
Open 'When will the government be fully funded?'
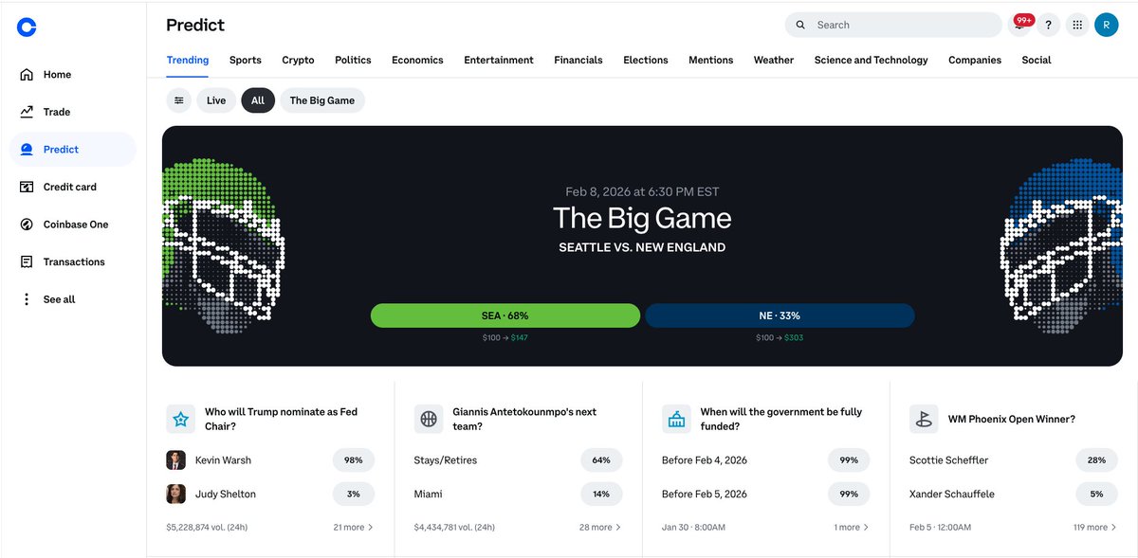click(x=781, y=419)
